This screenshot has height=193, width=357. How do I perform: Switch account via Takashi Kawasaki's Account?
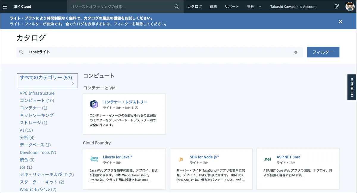[293, 7]
